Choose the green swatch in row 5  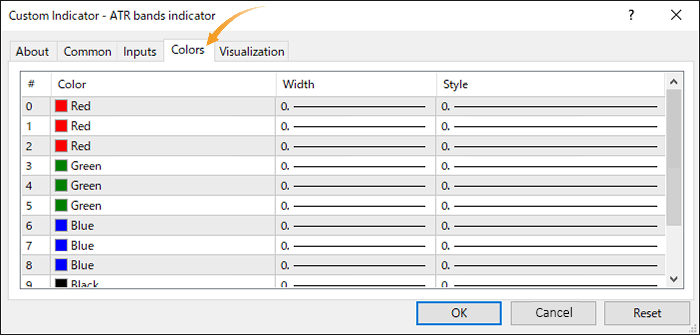(61, 206)
